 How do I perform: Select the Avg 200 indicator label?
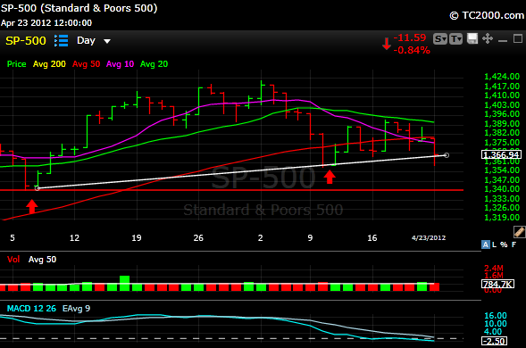coord(49,64)
